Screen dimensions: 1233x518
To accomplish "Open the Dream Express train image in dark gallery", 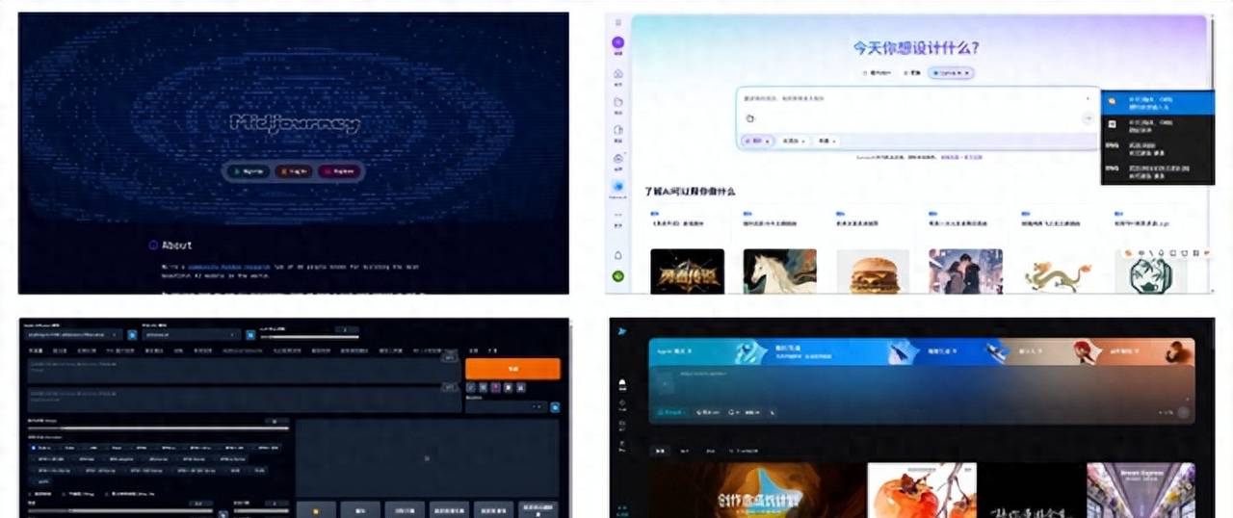I will [1141, 490].
